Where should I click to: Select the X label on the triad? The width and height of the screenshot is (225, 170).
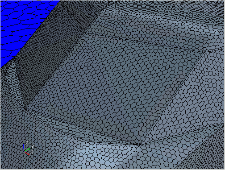(x=31, y=152)
